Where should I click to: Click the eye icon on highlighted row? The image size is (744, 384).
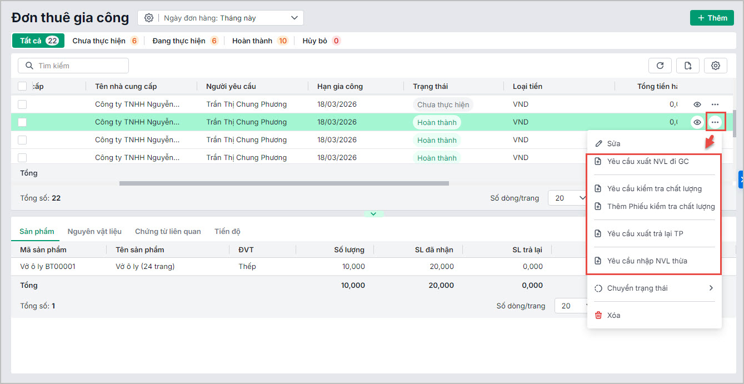(x=697, y=122)
